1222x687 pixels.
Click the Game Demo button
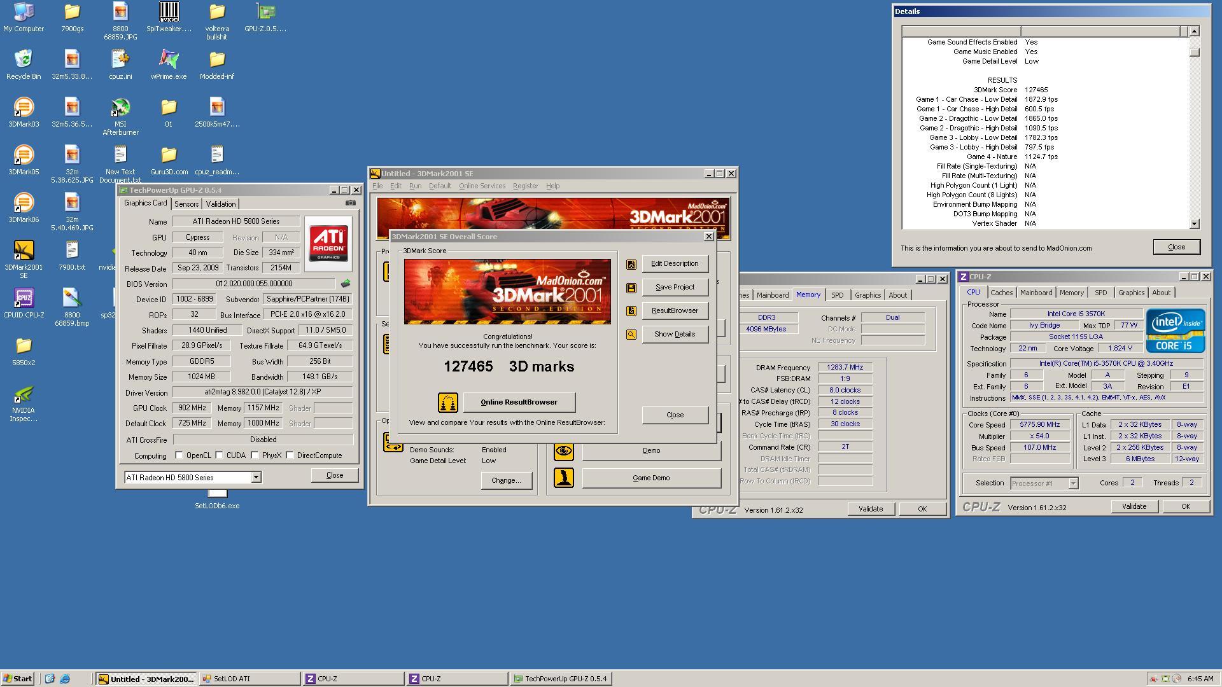point(651,478)
